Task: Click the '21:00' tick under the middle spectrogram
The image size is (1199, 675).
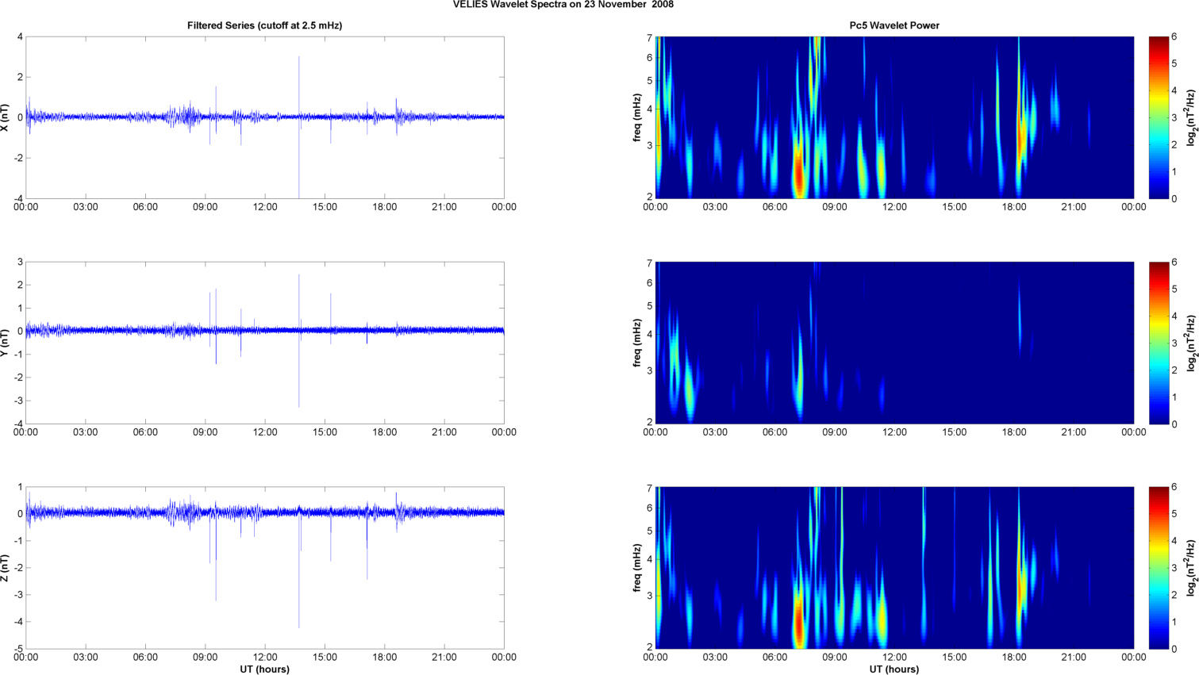Action: click(x=1074, y=432)
